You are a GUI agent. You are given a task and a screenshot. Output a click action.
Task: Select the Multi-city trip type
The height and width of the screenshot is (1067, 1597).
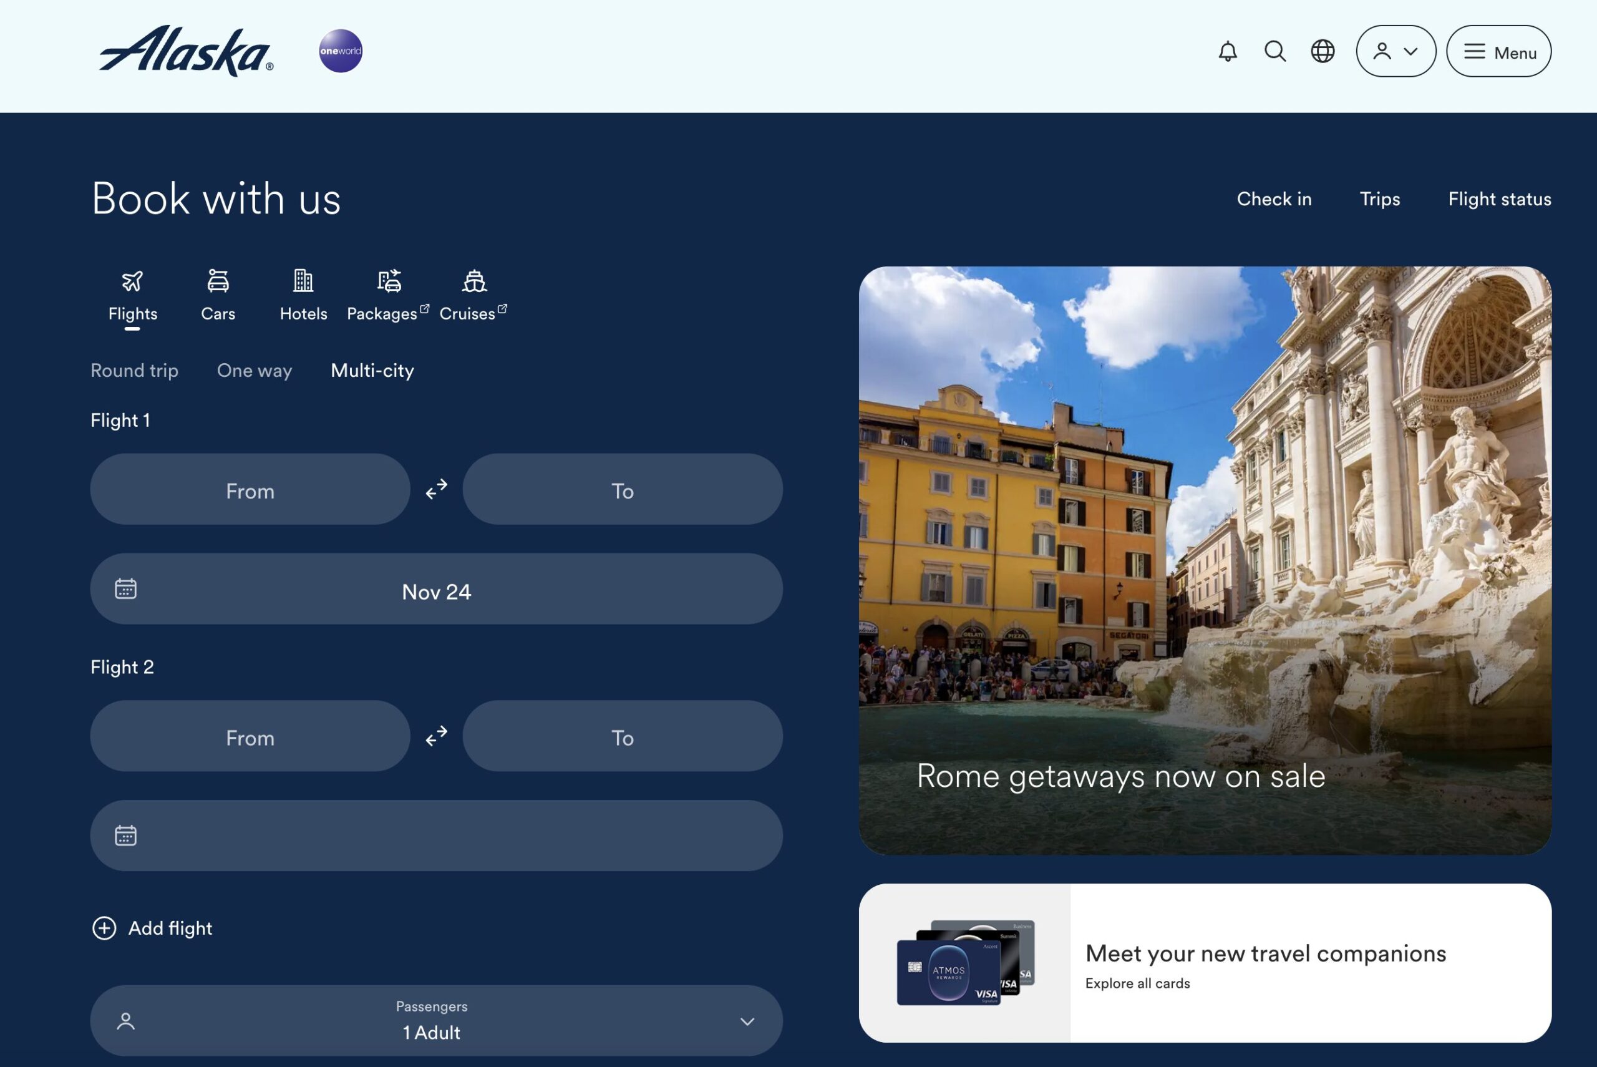click(x=372, y=370)
